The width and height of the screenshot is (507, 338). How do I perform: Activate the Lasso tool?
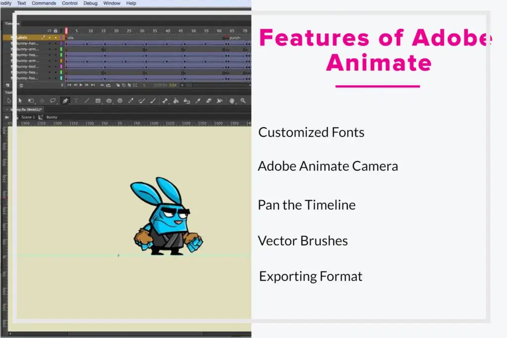(53, 100)
